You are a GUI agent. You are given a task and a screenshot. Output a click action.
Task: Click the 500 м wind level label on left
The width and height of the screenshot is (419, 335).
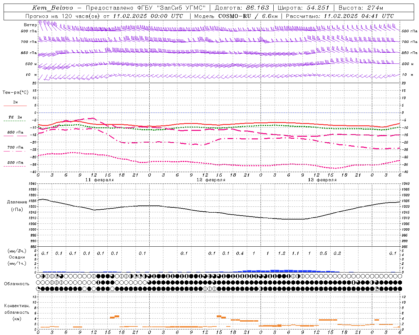coord(31,64)
